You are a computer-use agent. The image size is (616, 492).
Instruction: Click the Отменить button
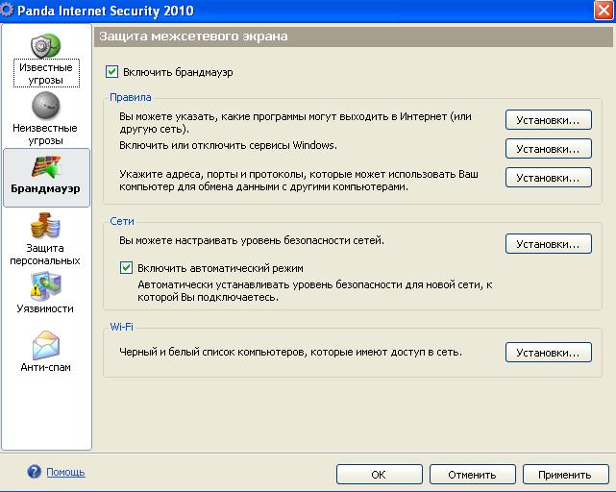pos(472,475)
